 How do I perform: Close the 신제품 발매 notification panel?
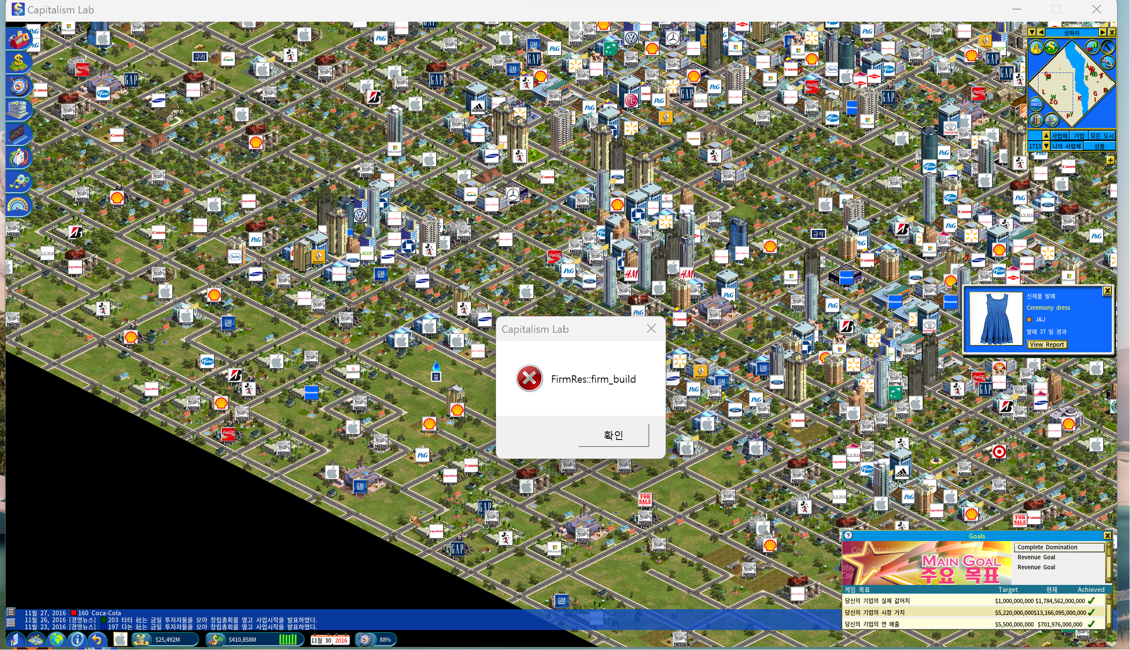1108,291
